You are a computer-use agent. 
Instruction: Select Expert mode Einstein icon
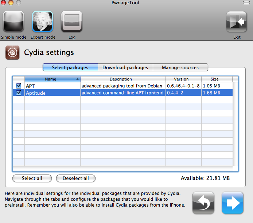click(42, 22)
